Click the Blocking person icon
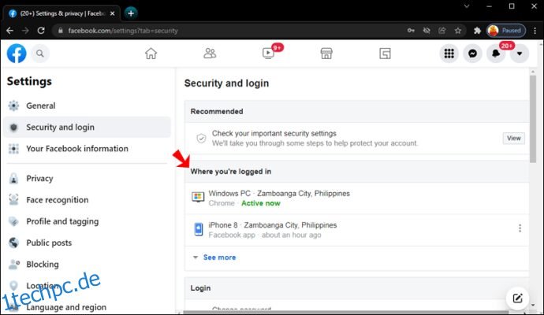The image size is (544, 315). [13, 265]
